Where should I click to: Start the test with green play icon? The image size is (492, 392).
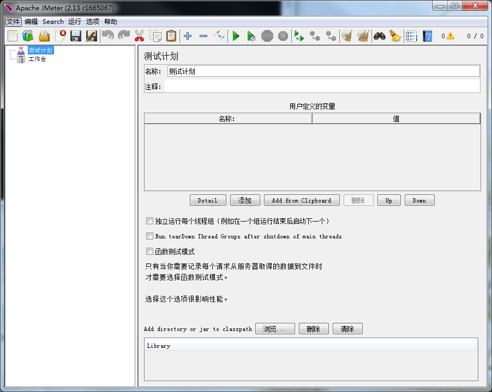pos(236,36)
